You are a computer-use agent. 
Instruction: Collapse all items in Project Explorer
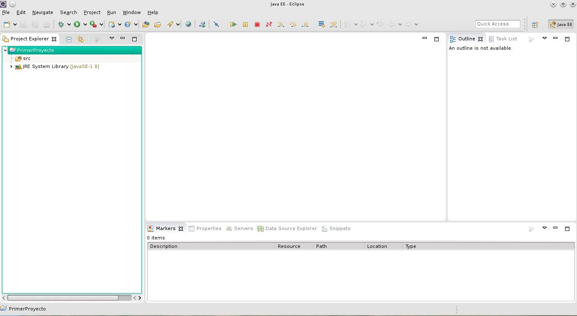69,39
